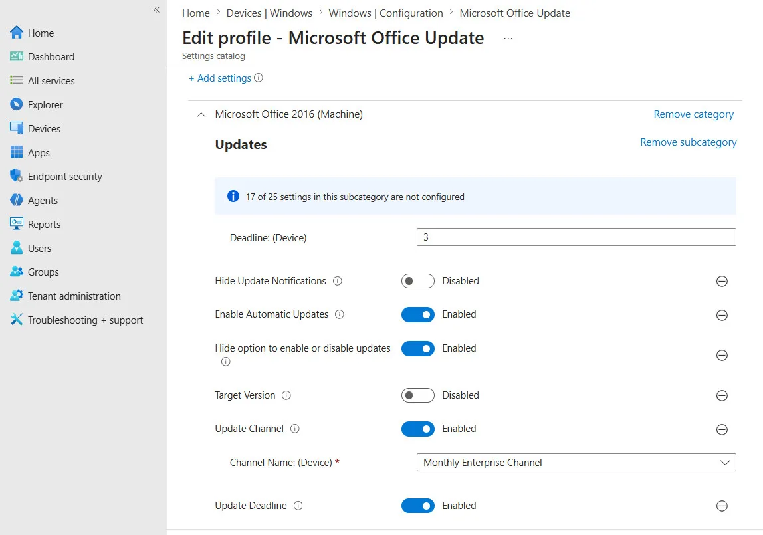The width and height of the screenshot is (763, 535).
Task: Click the Endpoint security shield icon
Action: (x=17, y=175)
